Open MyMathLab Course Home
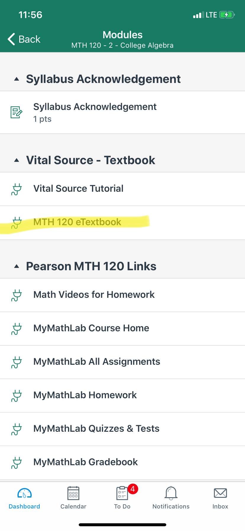The image size is (245, 531). click(x=122, y=329)
